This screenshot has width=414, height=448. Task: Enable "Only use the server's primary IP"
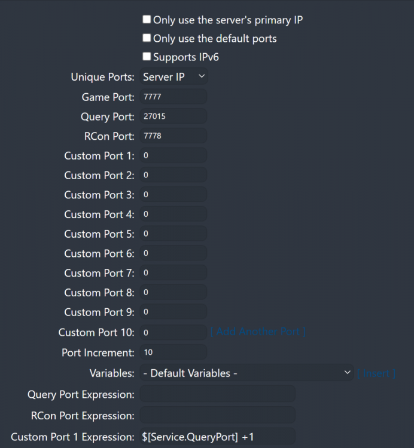[x=147, y=20]
